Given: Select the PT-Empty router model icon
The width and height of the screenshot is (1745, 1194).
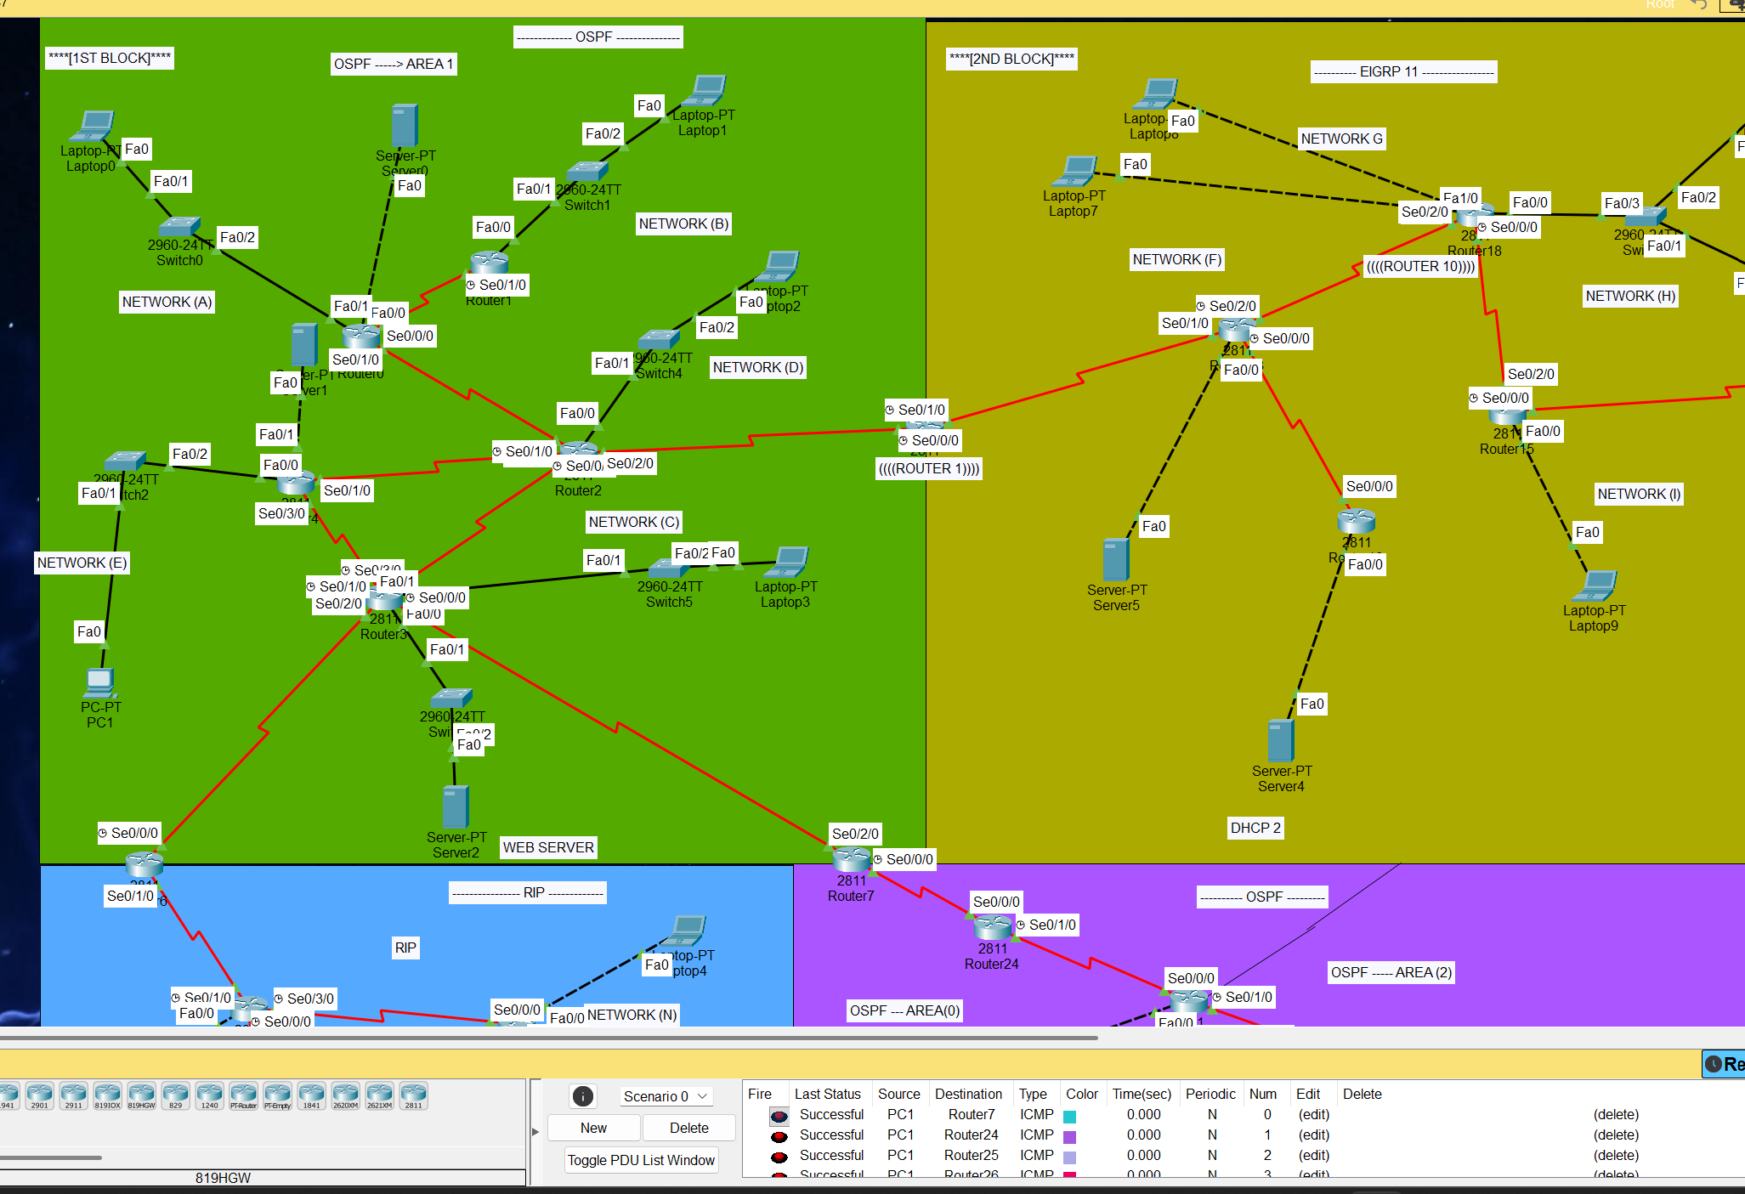Looking at the screenshot, I should 278,1096.
